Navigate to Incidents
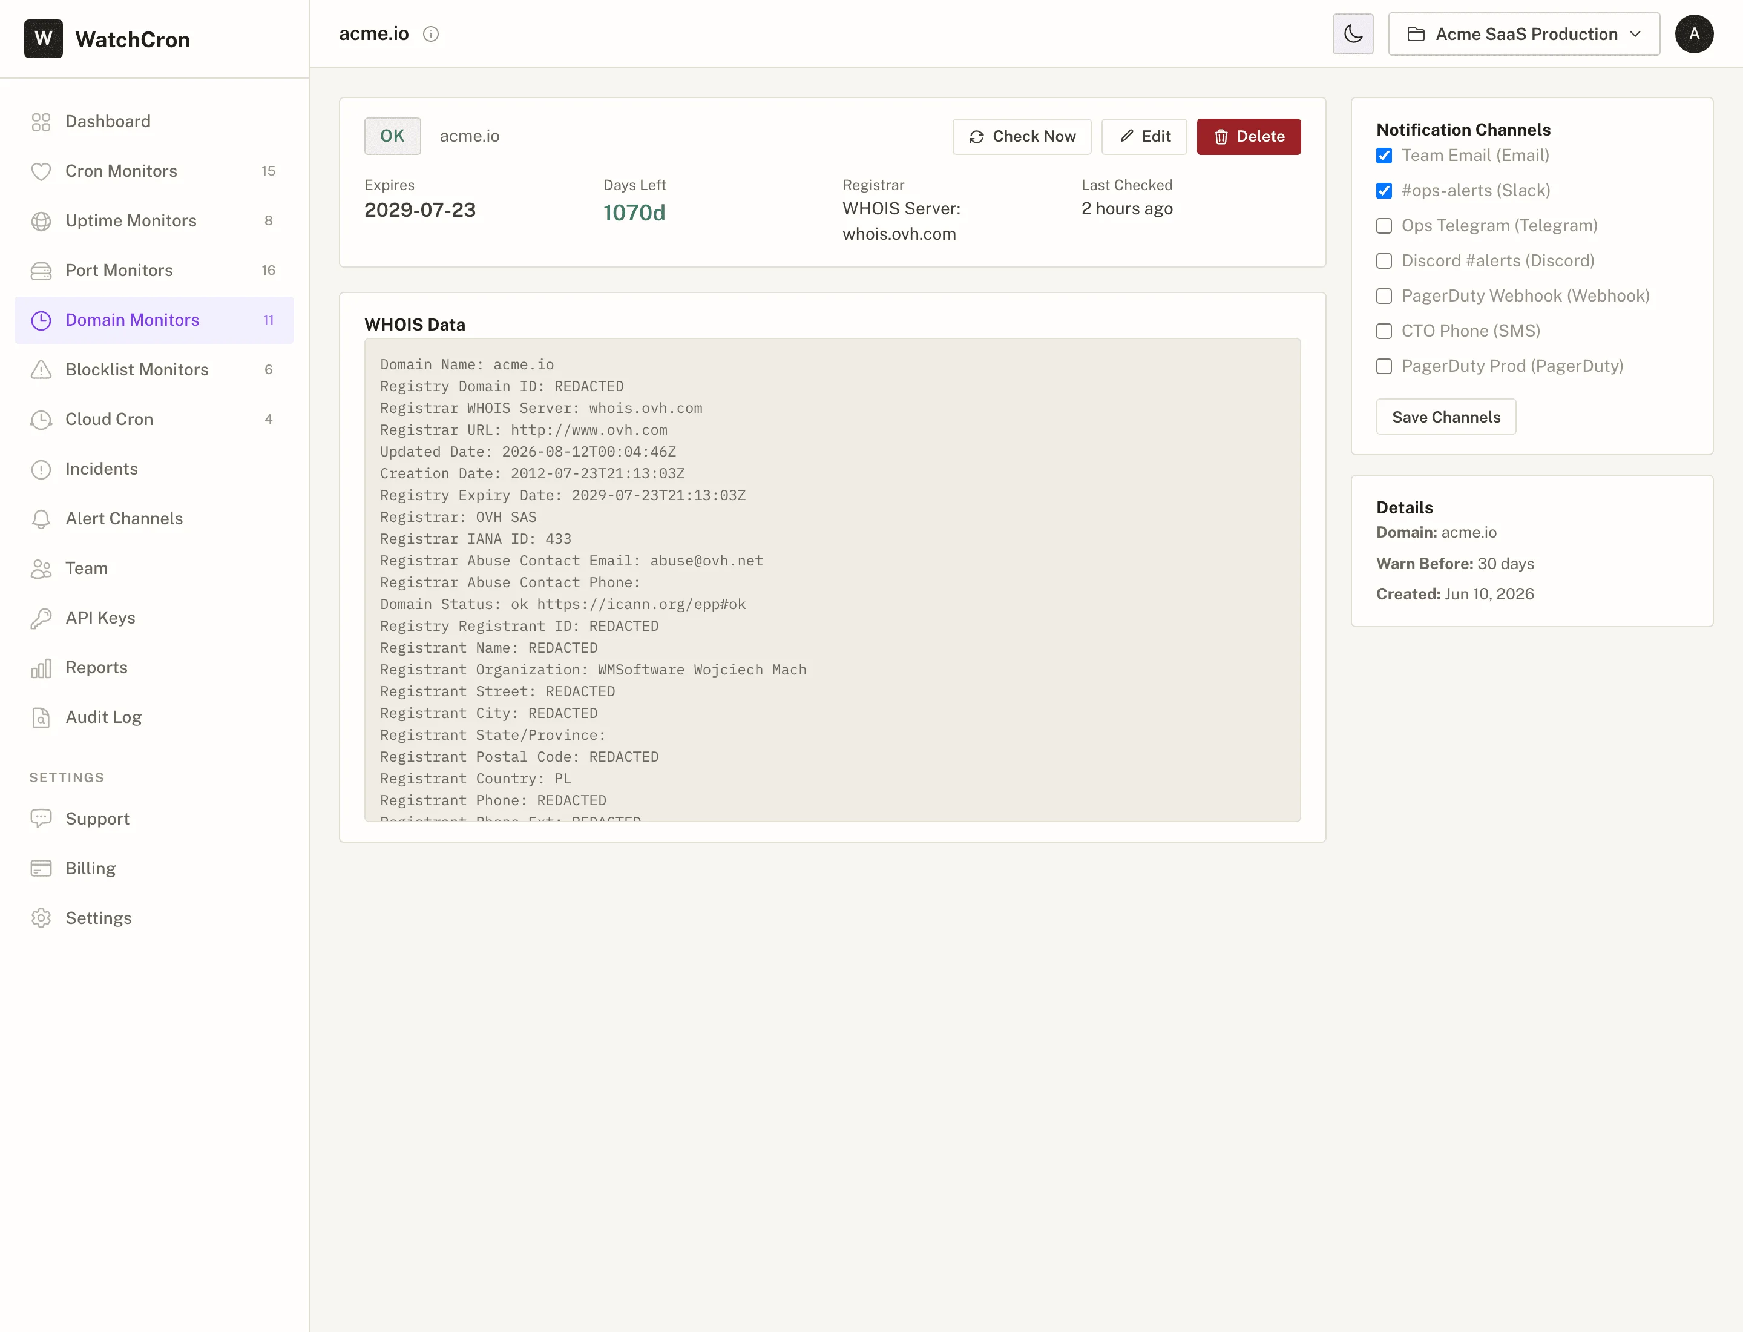Viewport: 1743px width, 1332px height. click(x=154, y=469)
